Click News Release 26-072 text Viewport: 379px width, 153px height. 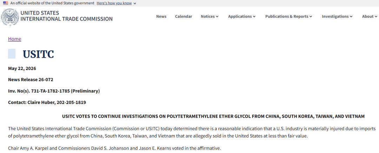click(31, 79)
